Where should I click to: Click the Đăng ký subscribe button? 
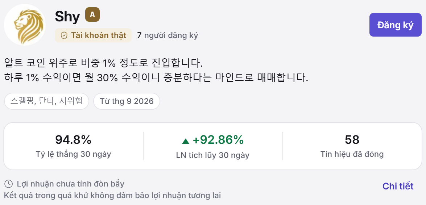click(395, 25)
